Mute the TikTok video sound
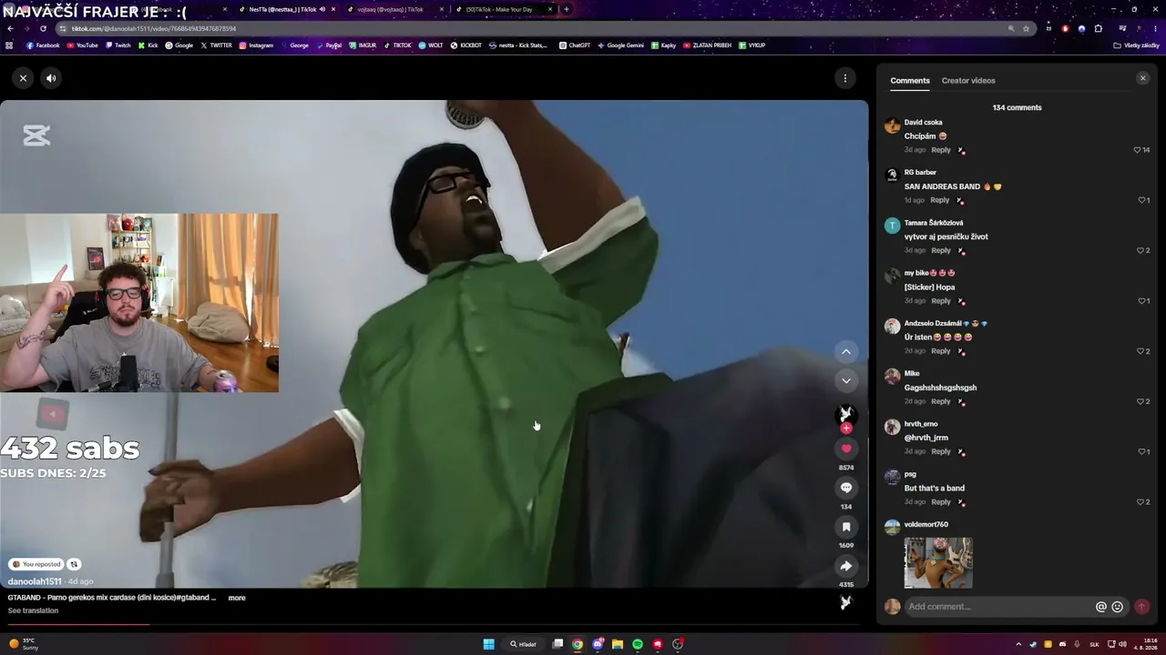1166x655 pixels. click(x=51, y=78)
